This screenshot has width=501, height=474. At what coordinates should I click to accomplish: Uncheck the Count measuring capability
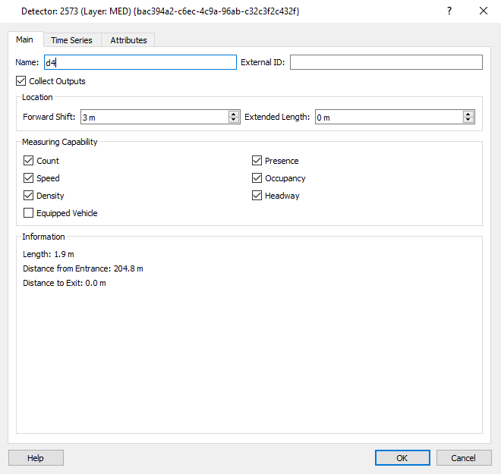pyautogui.click(x=28, y=161)
